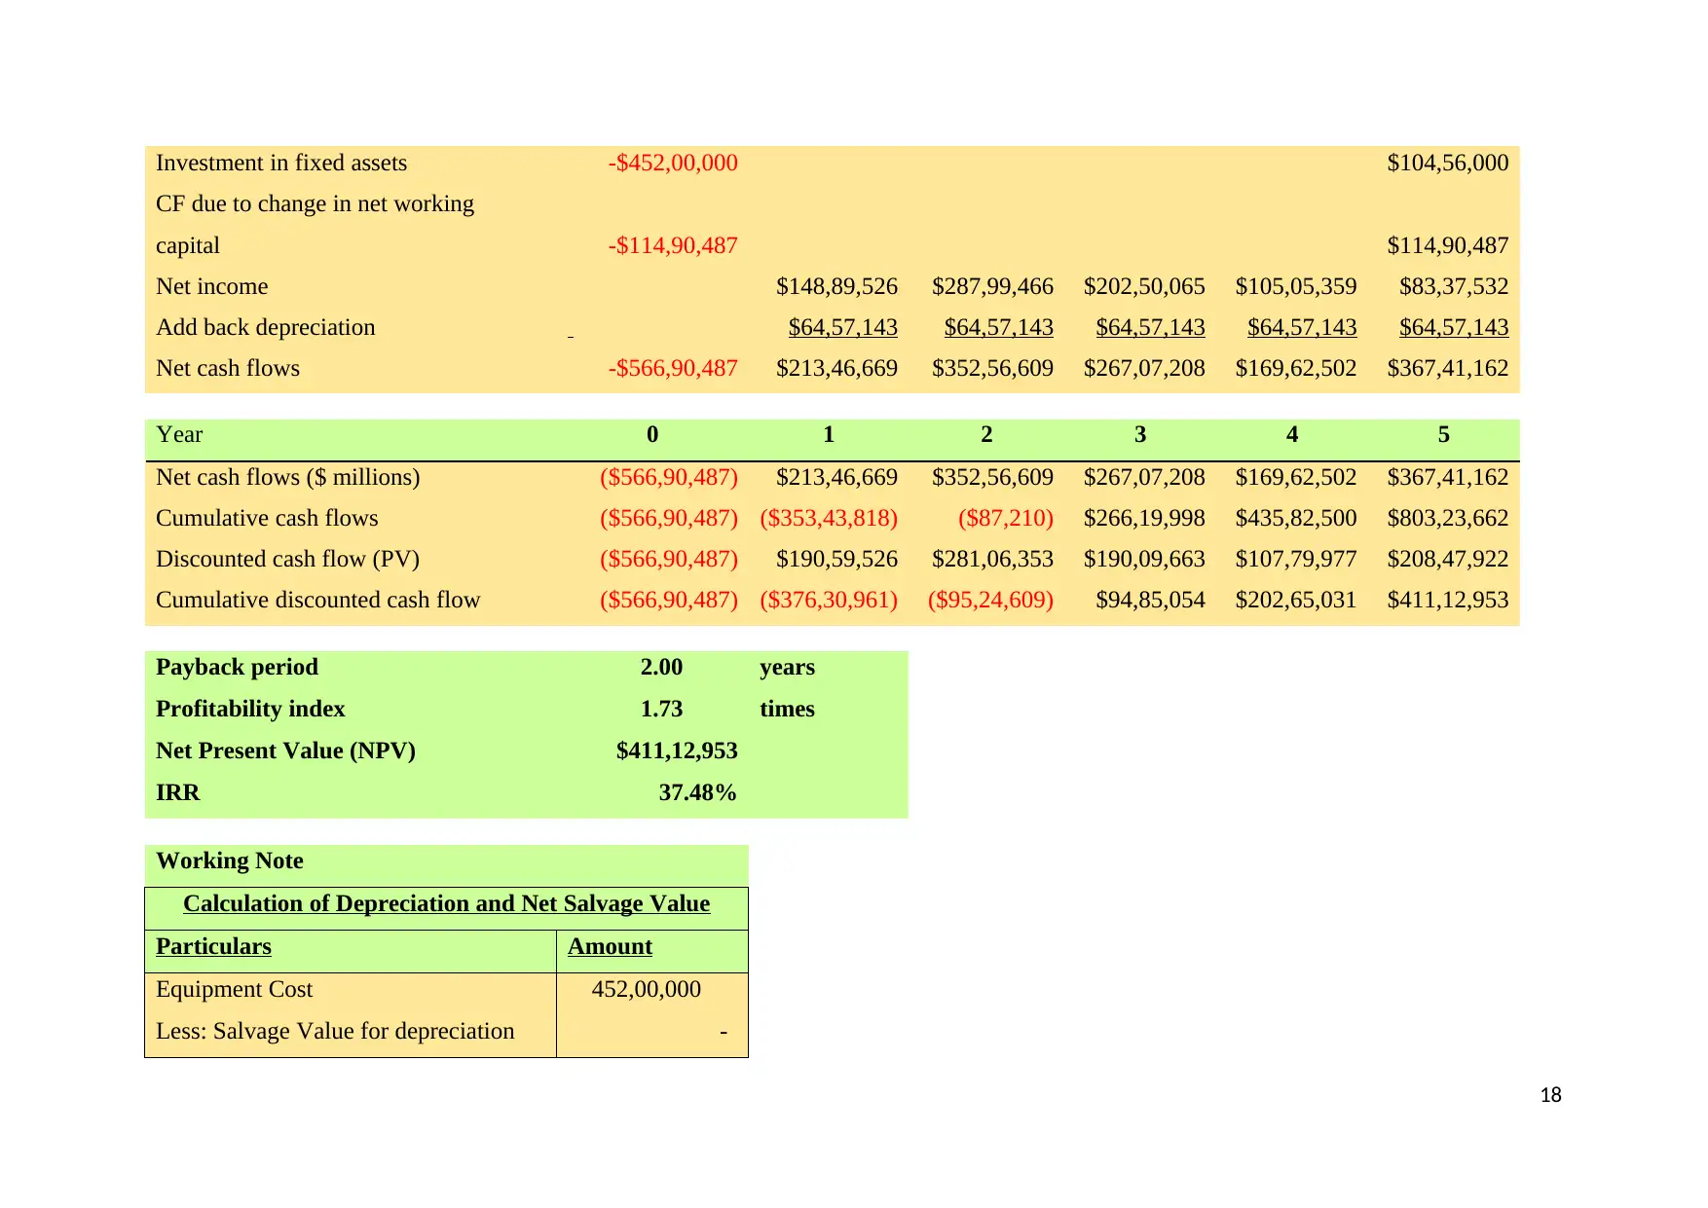Click 'Net cash flows ($ millions)' row label
The height and width of the screenshot is (1208, 1708).
(287, 477)
